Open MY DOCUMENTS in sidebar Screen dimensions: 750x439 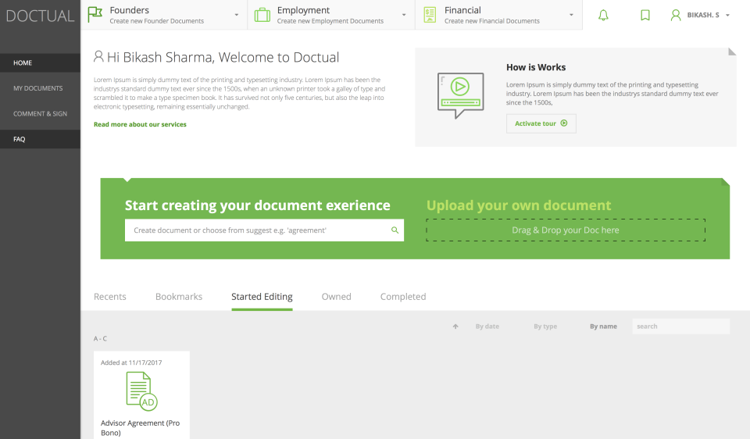pyautogui.click(x=40, y=88)
